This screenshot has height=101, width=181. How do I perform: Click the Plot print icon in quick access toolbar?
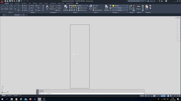(19, 1)
